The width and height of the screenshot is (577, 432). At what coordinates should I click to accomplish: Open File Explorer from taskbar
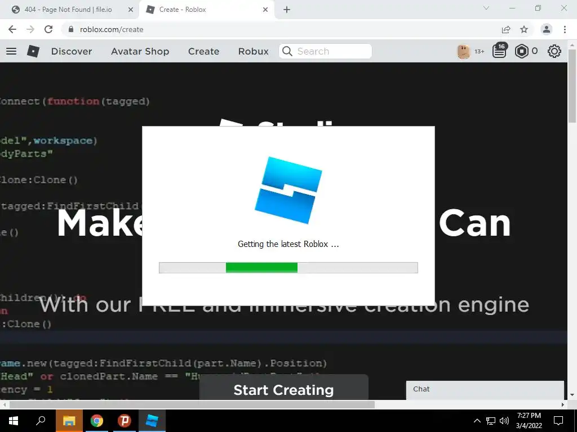tap(69, 421)
